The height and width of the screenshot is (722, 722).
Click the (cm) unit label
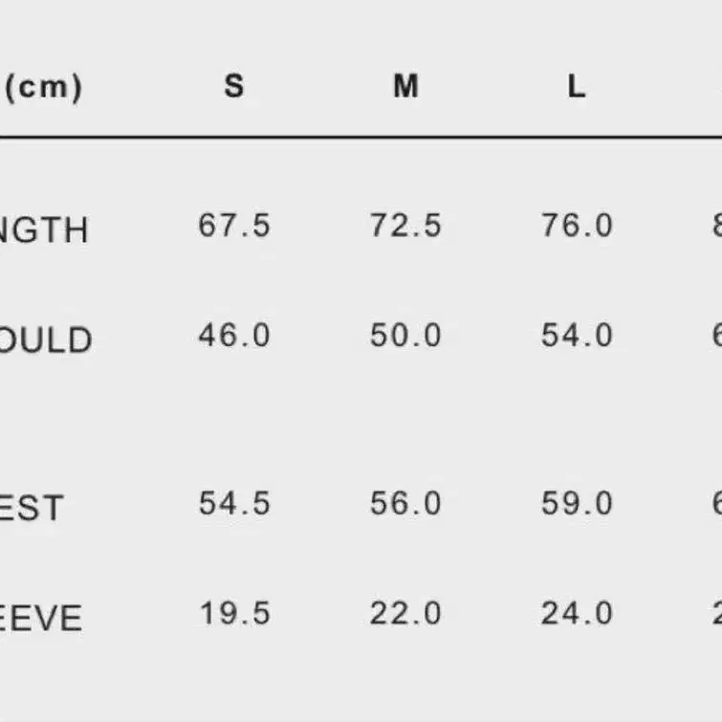pos(43,87)
